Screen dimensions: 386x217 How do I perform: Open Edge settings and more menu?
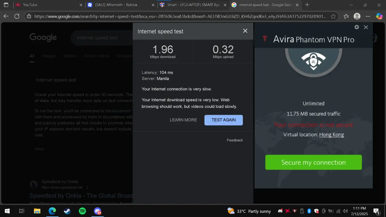(368, 16)
